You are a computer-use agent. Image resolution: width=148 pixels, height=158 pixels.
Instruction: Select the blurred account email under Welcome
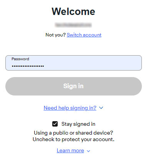pyautogui.click(x=73, y=25)
